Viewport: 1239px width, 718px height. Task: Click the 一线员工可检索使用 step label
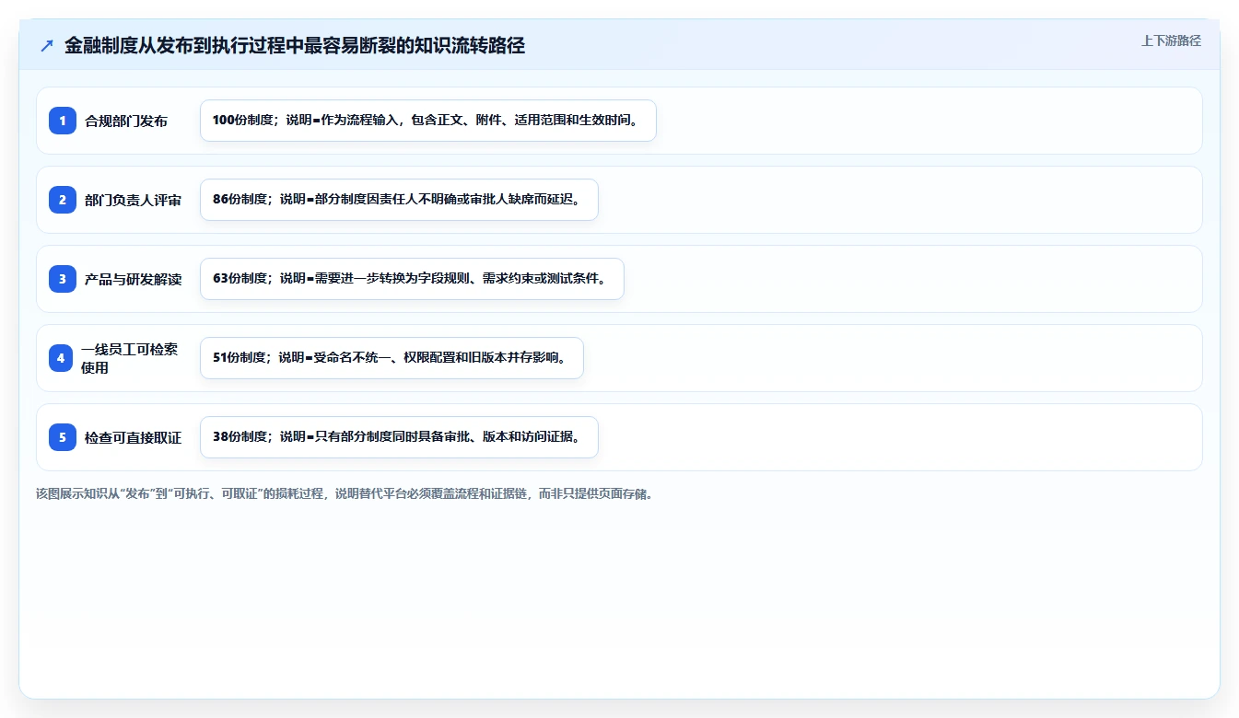click(130, 358)
